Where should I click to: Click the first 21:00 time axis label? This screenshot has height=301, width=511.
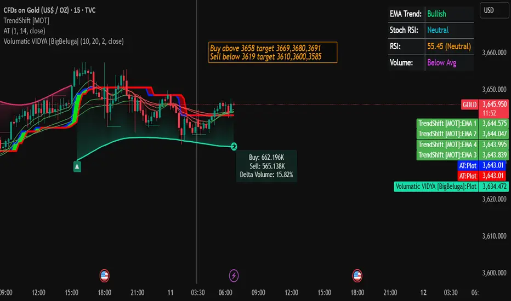tap(137, 293)
